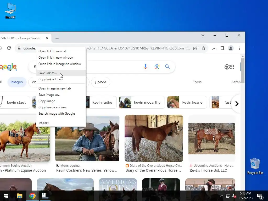The height and width of the screenshot is (201, 268).
Task: Click the page vertical scrollbar thumb
Action: (x=243, y=71)
